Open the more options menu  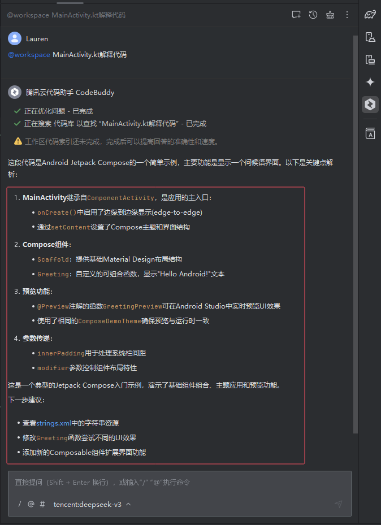(x=347, y=15)
